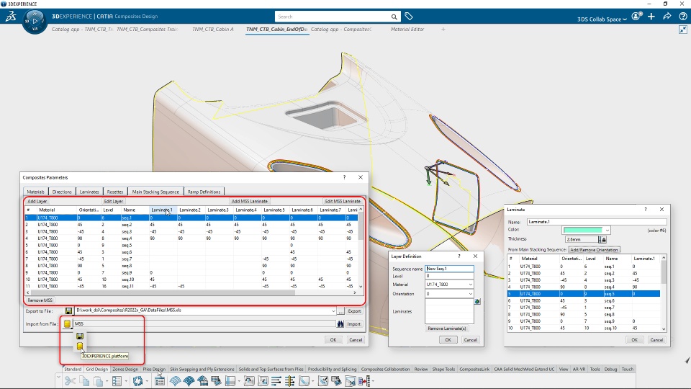
Task: Click the Paste icon in bottom toolbar
Action: [97, 381]
